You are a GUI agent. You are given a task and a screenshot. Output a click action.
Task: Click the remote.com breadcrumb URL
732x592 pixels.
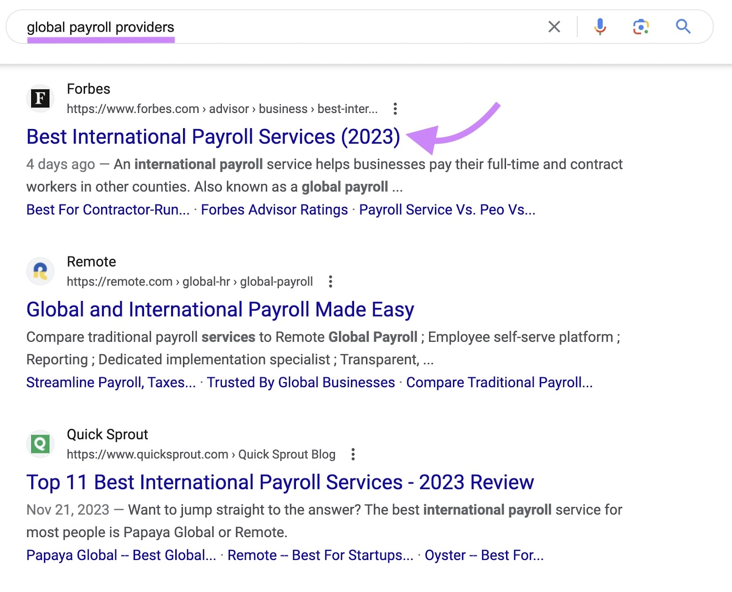click(190, 281)
